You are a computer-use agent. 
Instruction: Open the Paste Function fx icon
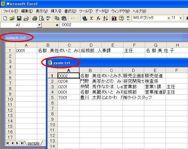pyautogui.click(x=98, y=18)
